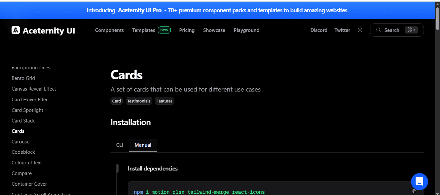
Task: Select the Manual installation tab
Action: (x=143, y=145)
